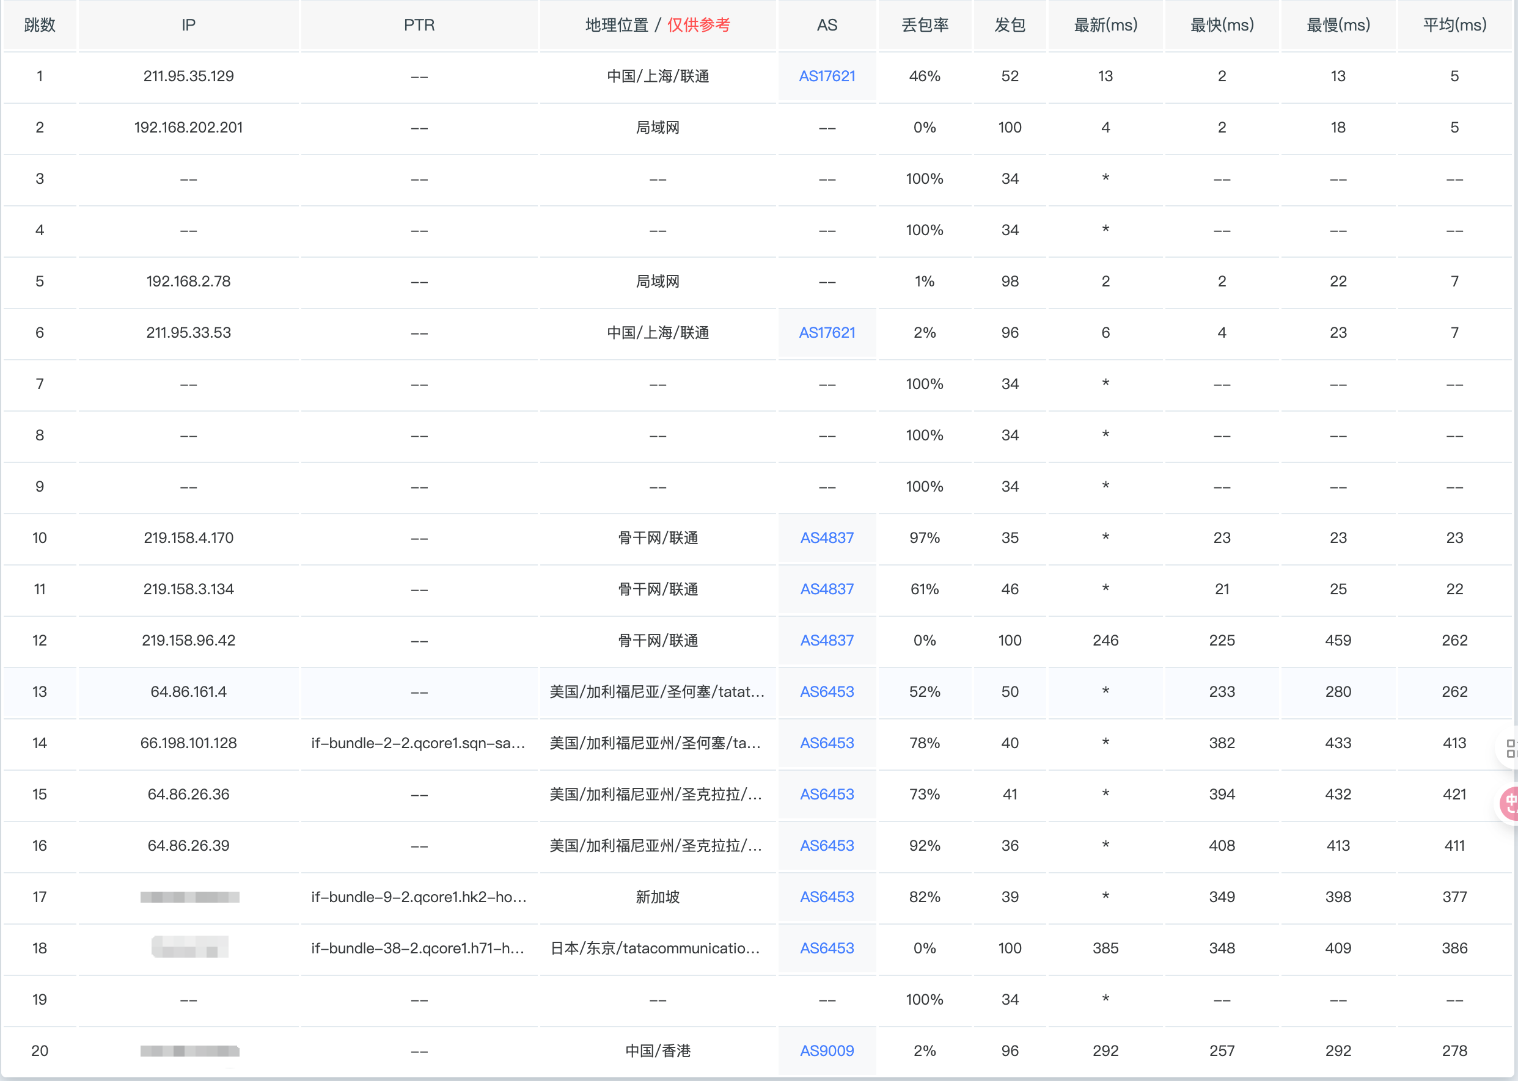The width and height of the screenshot is (1518, 1081).
Task: Open AS17621 link in hop 1
Action: 827,76
